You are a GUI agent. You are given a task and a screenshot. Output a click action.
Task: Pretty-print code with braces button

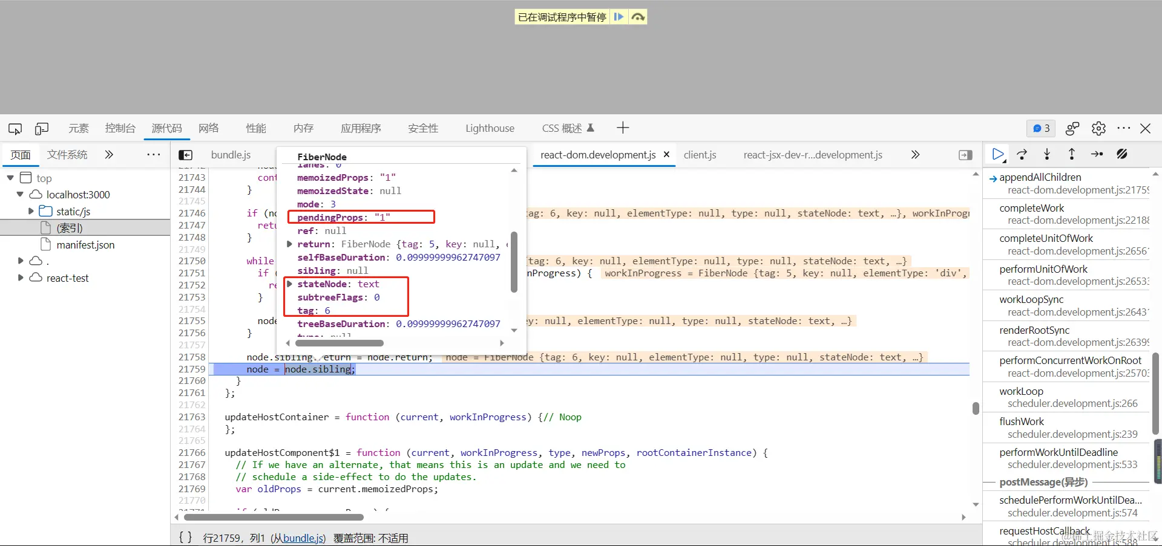186,537
